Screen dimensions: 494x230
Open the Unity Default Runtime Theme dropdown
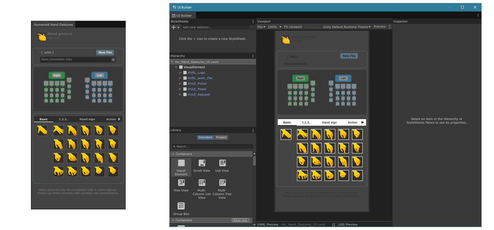(x=347, y=27)
